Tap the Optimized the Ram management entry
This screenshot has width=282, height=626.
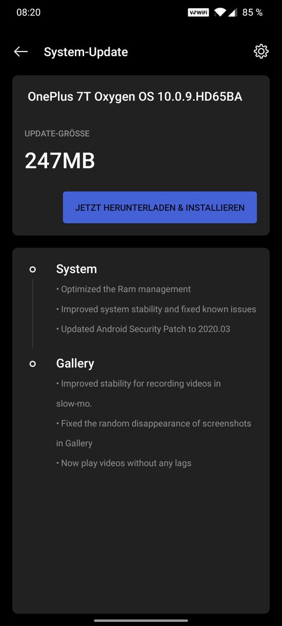[124, 289]
